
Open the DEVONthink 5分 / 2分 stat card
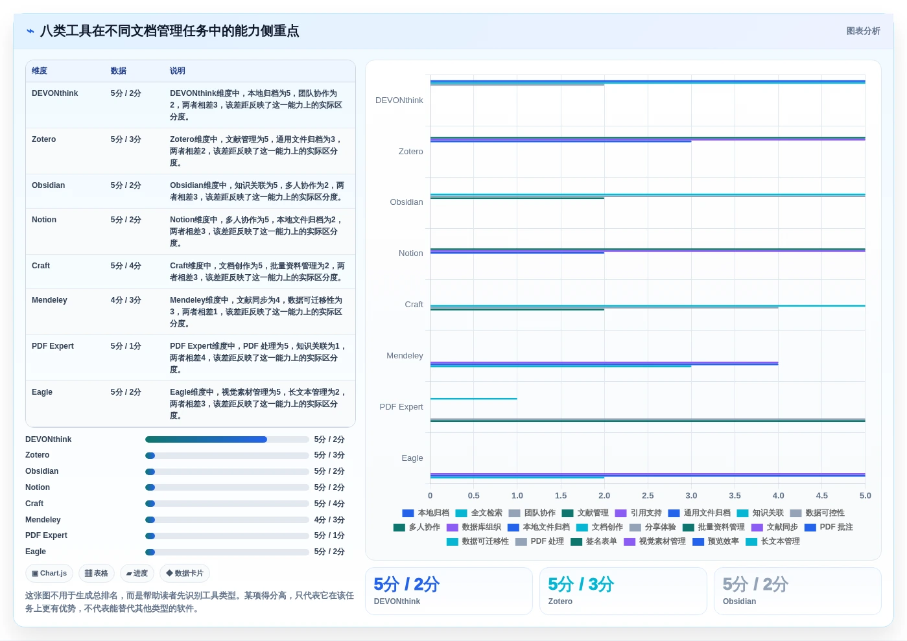click(449, 591)
